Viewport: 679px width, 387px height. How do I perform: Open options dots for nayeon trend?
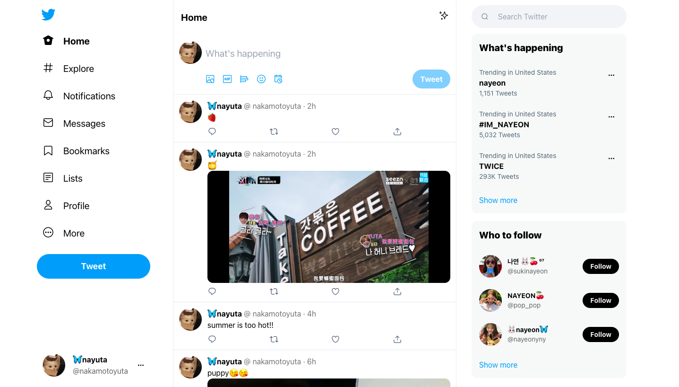pyautogui.click(x=611, y=75)
